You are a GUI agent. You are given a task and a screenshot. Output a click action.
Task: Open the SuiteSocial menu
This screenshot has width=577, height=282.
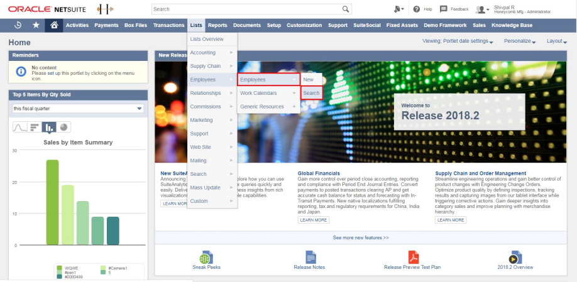pos(367,25)
